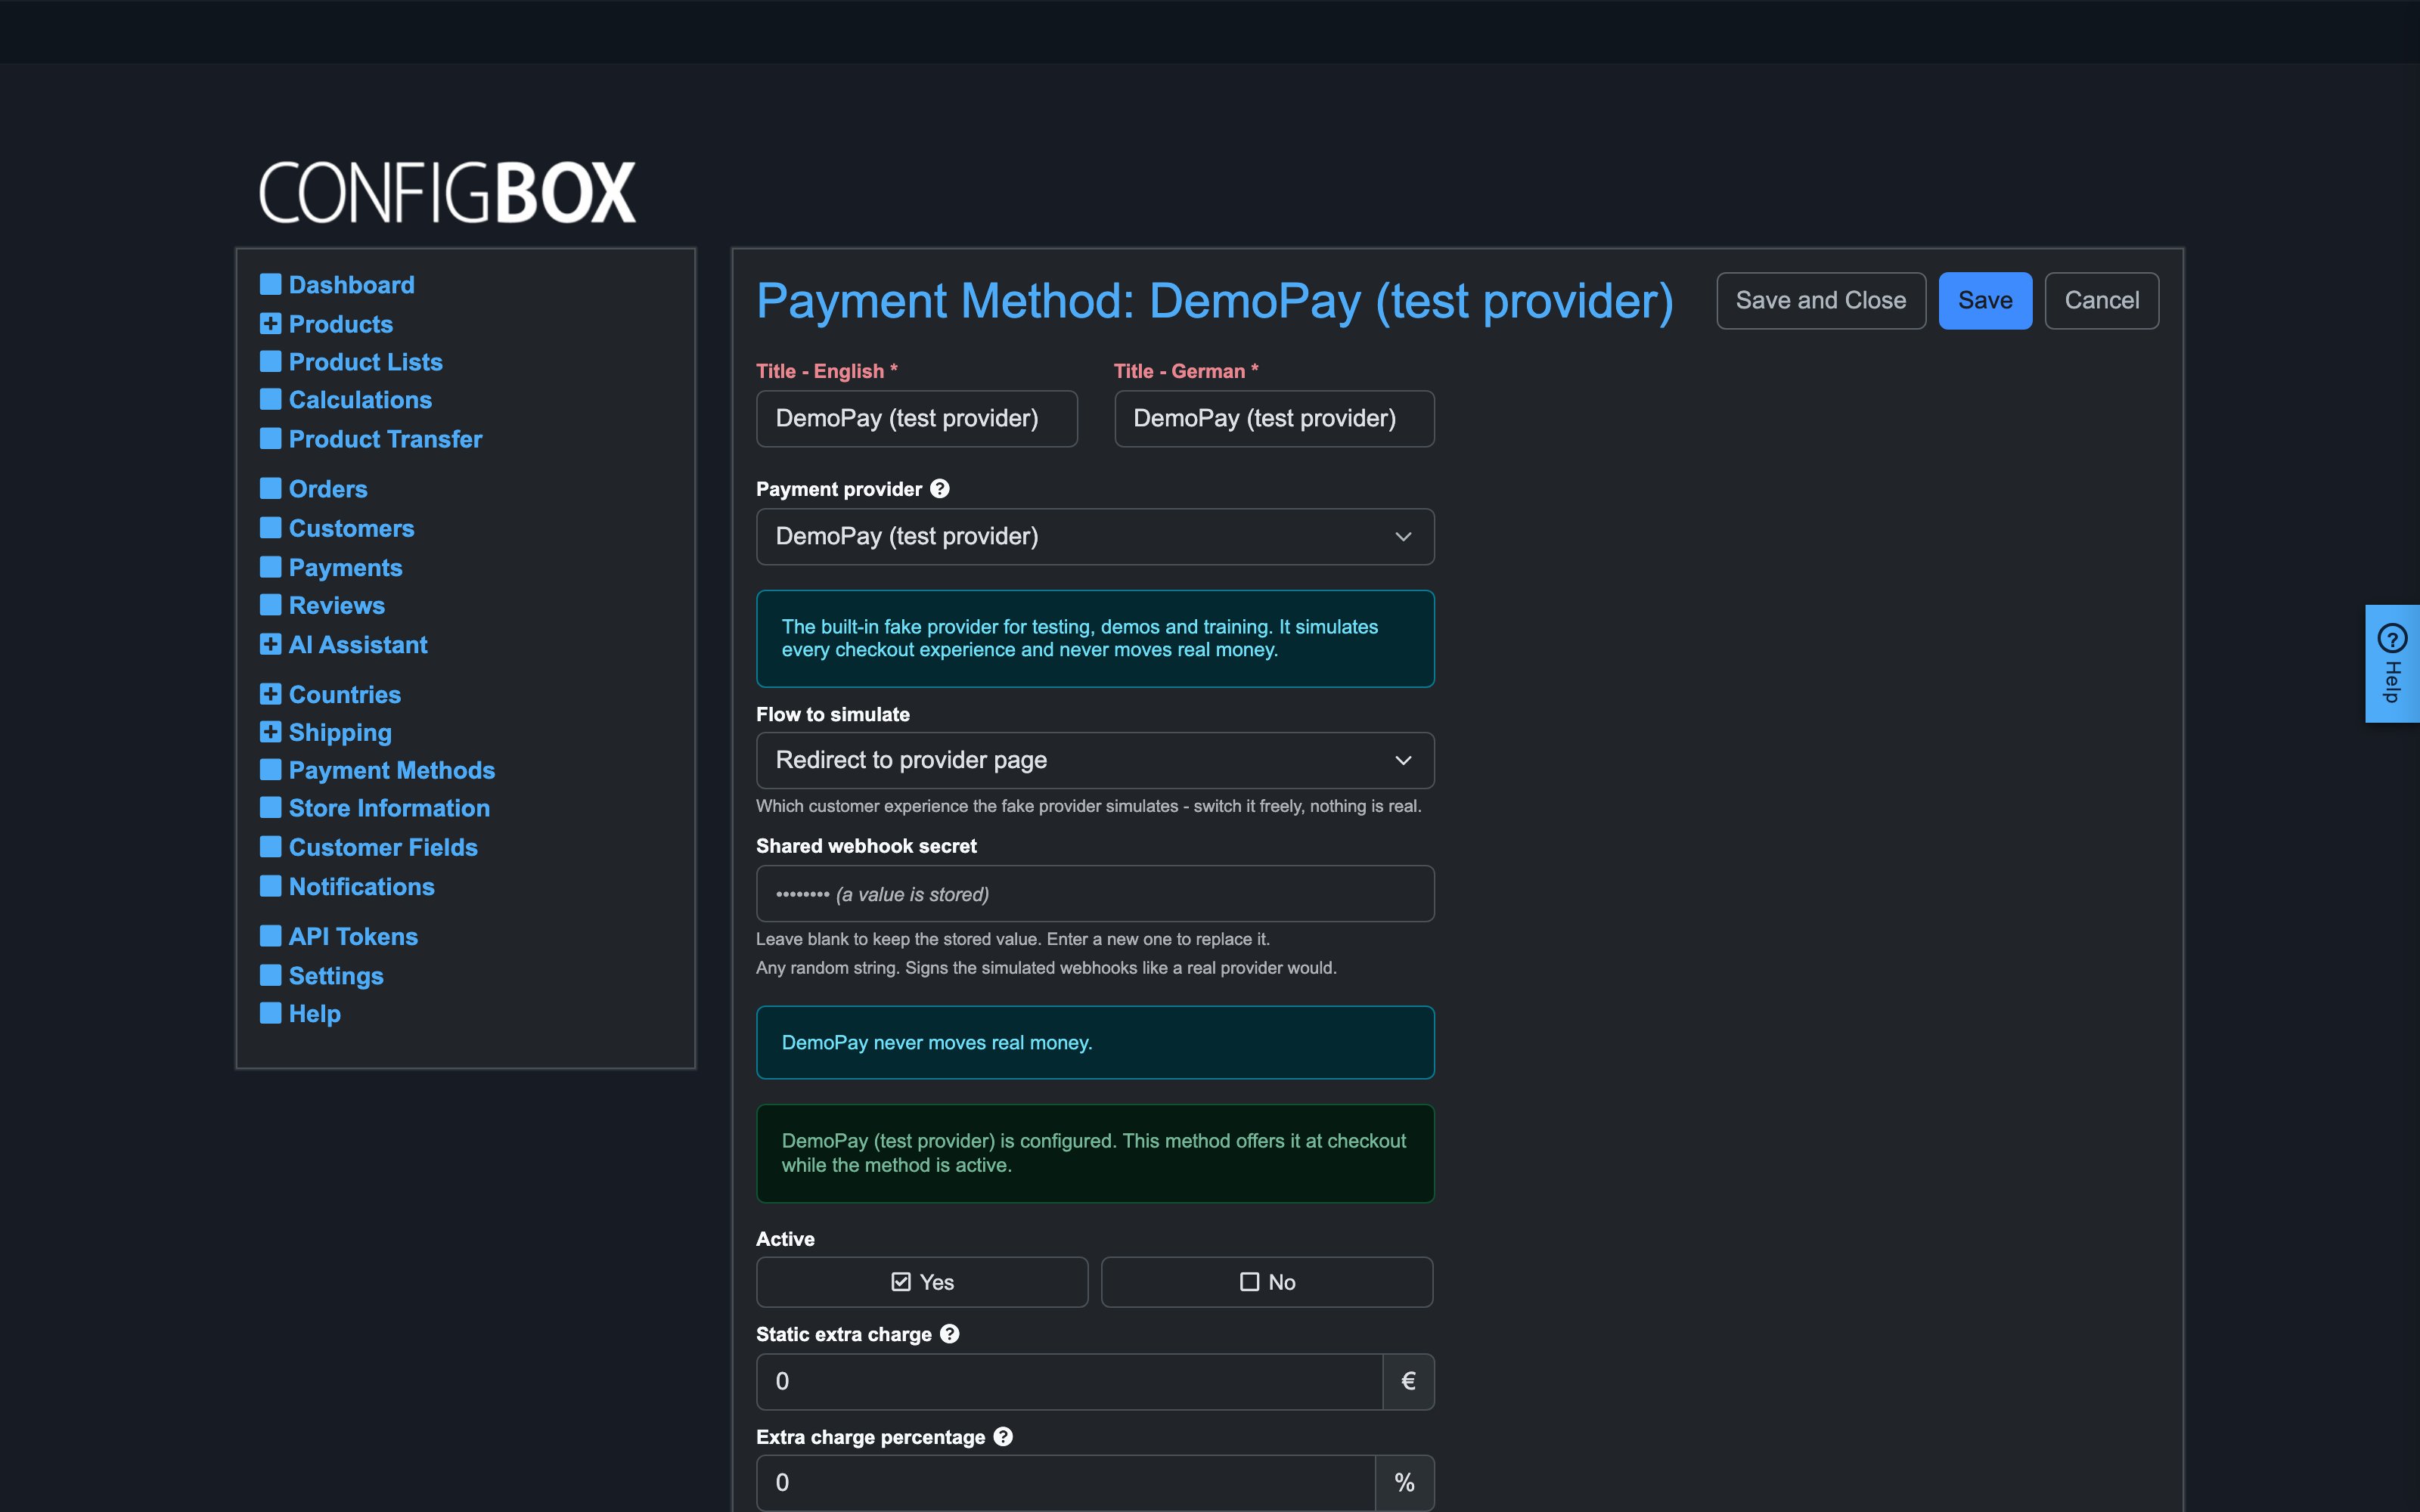Open Extra charge percentage help icon
Image resolution: width=2420 pixels, height=1512 pixels.
[x=1003, y=1437]
